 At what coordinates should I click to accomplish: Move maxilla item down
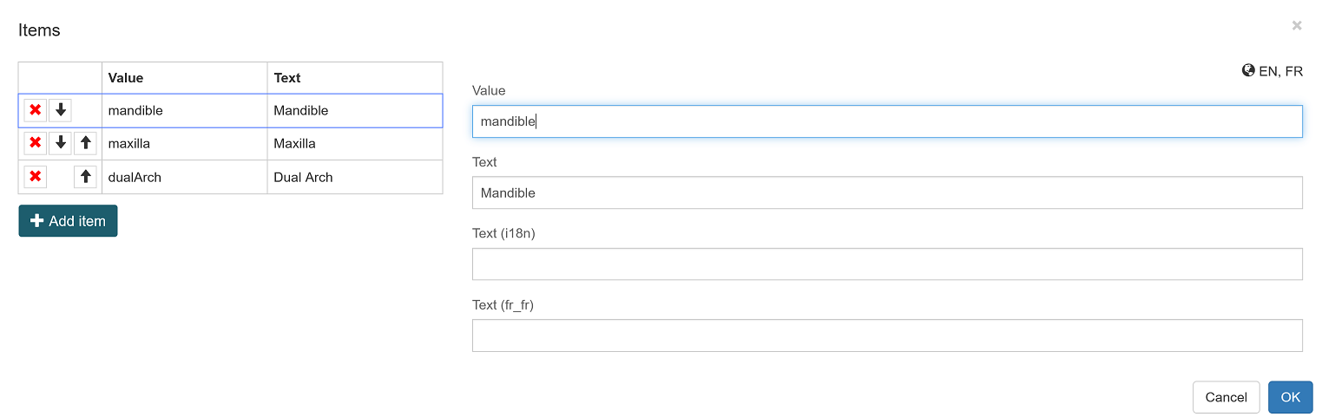coord(60,143)
